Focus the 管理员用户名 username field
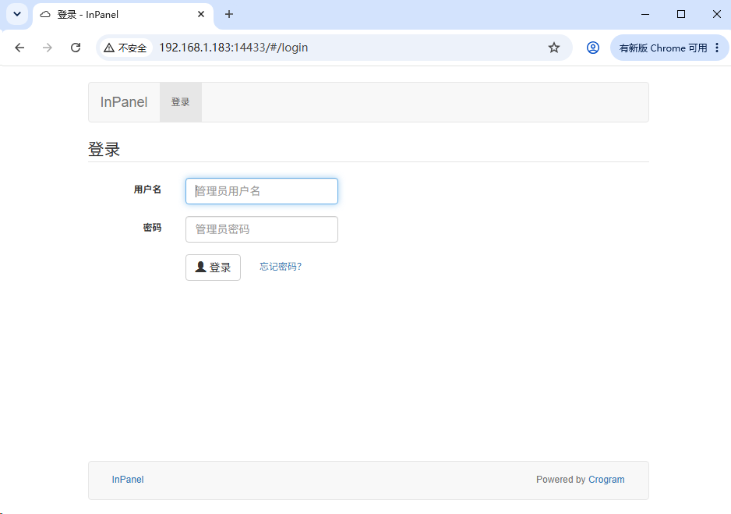The width and height of the screenshot is (731, 514). pyautogui.click(x=262, y=191)
